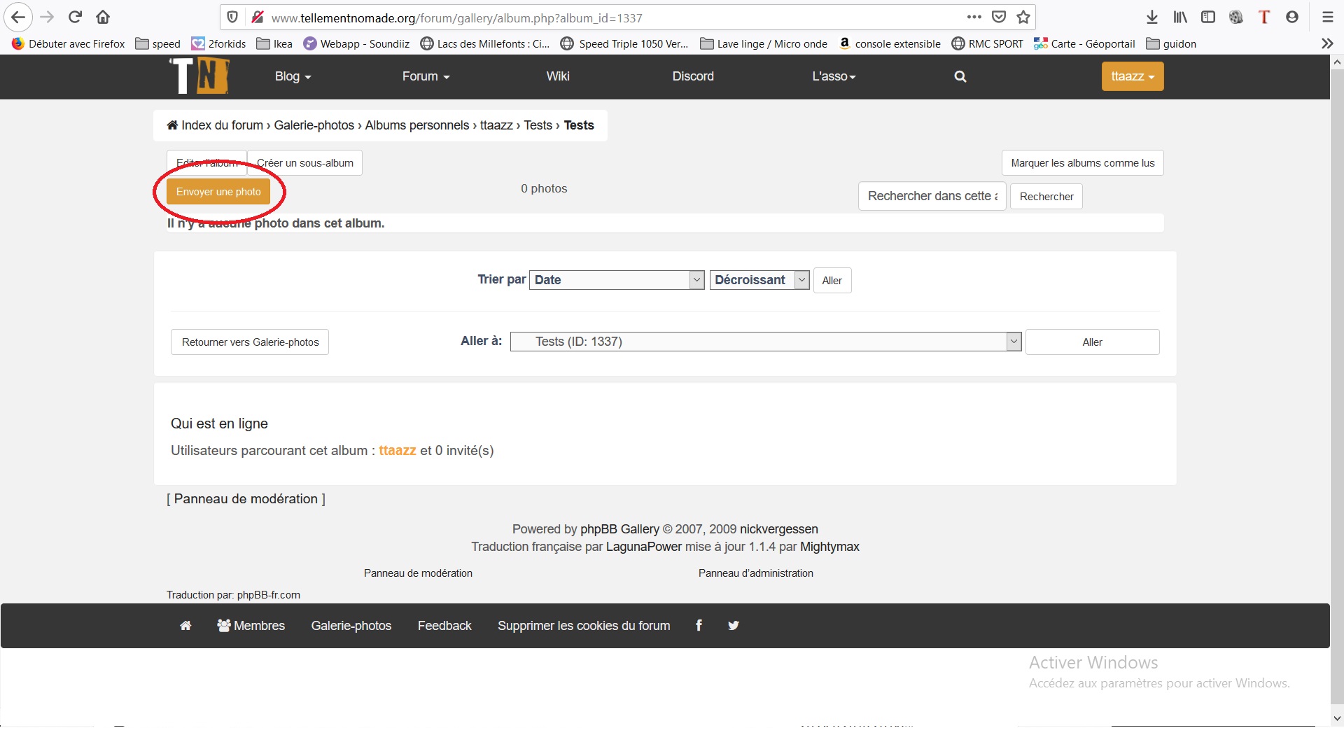Viewport: 1344px width, 756px height.
Task: Expand the ttaazz user menu
Action: coord(1132,76)
